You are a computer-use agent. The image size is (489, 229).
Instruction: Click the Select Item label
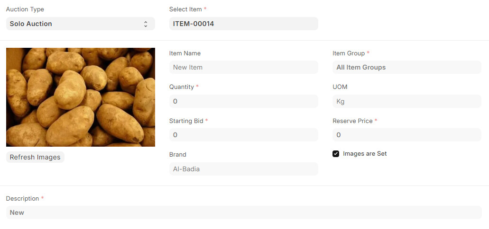coord(185,9)
